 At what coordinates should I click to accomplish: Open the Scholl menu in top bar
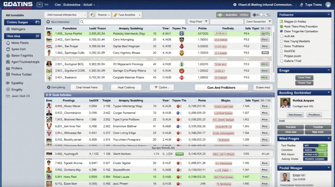[89, 5]
